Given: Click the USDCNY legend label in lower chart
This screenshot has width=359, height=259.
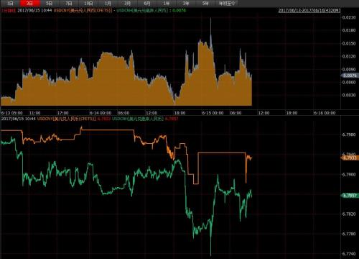Looking at the screenshot, I should pos(66,119).
